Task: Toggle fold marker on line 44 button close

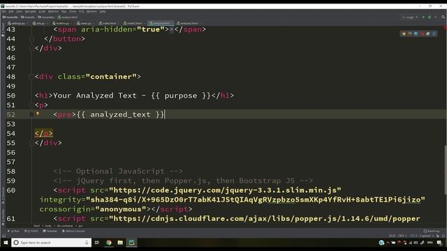Action: 31,39
